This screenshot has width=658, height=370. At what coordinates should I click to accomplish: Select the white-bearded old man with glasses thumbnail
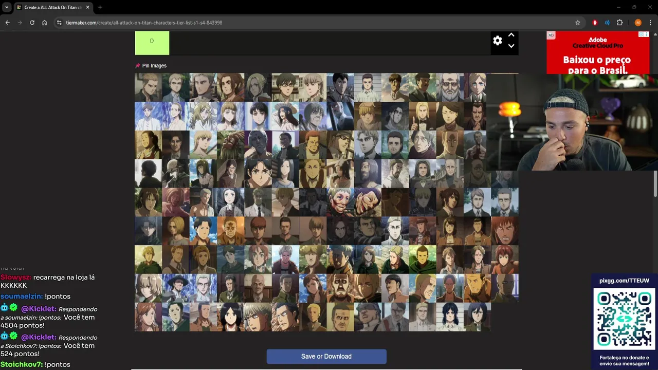click(450, 87)
